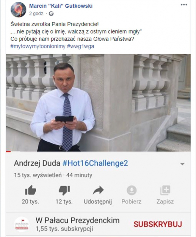The width and height of the screenshot is (196, 237).
Task: Open W Pałacu Prezydenckim channel logo
Action: [x=22, y=225]
